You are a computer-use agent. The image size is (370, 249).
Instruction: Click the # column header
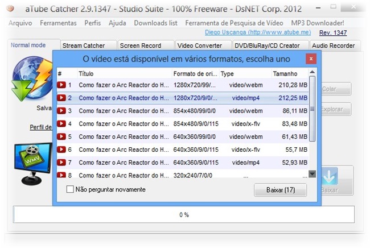(67, 74)
